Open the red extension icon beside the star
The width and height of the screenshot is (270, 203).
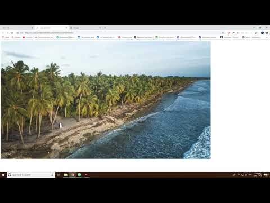click(x=229, y=33)
